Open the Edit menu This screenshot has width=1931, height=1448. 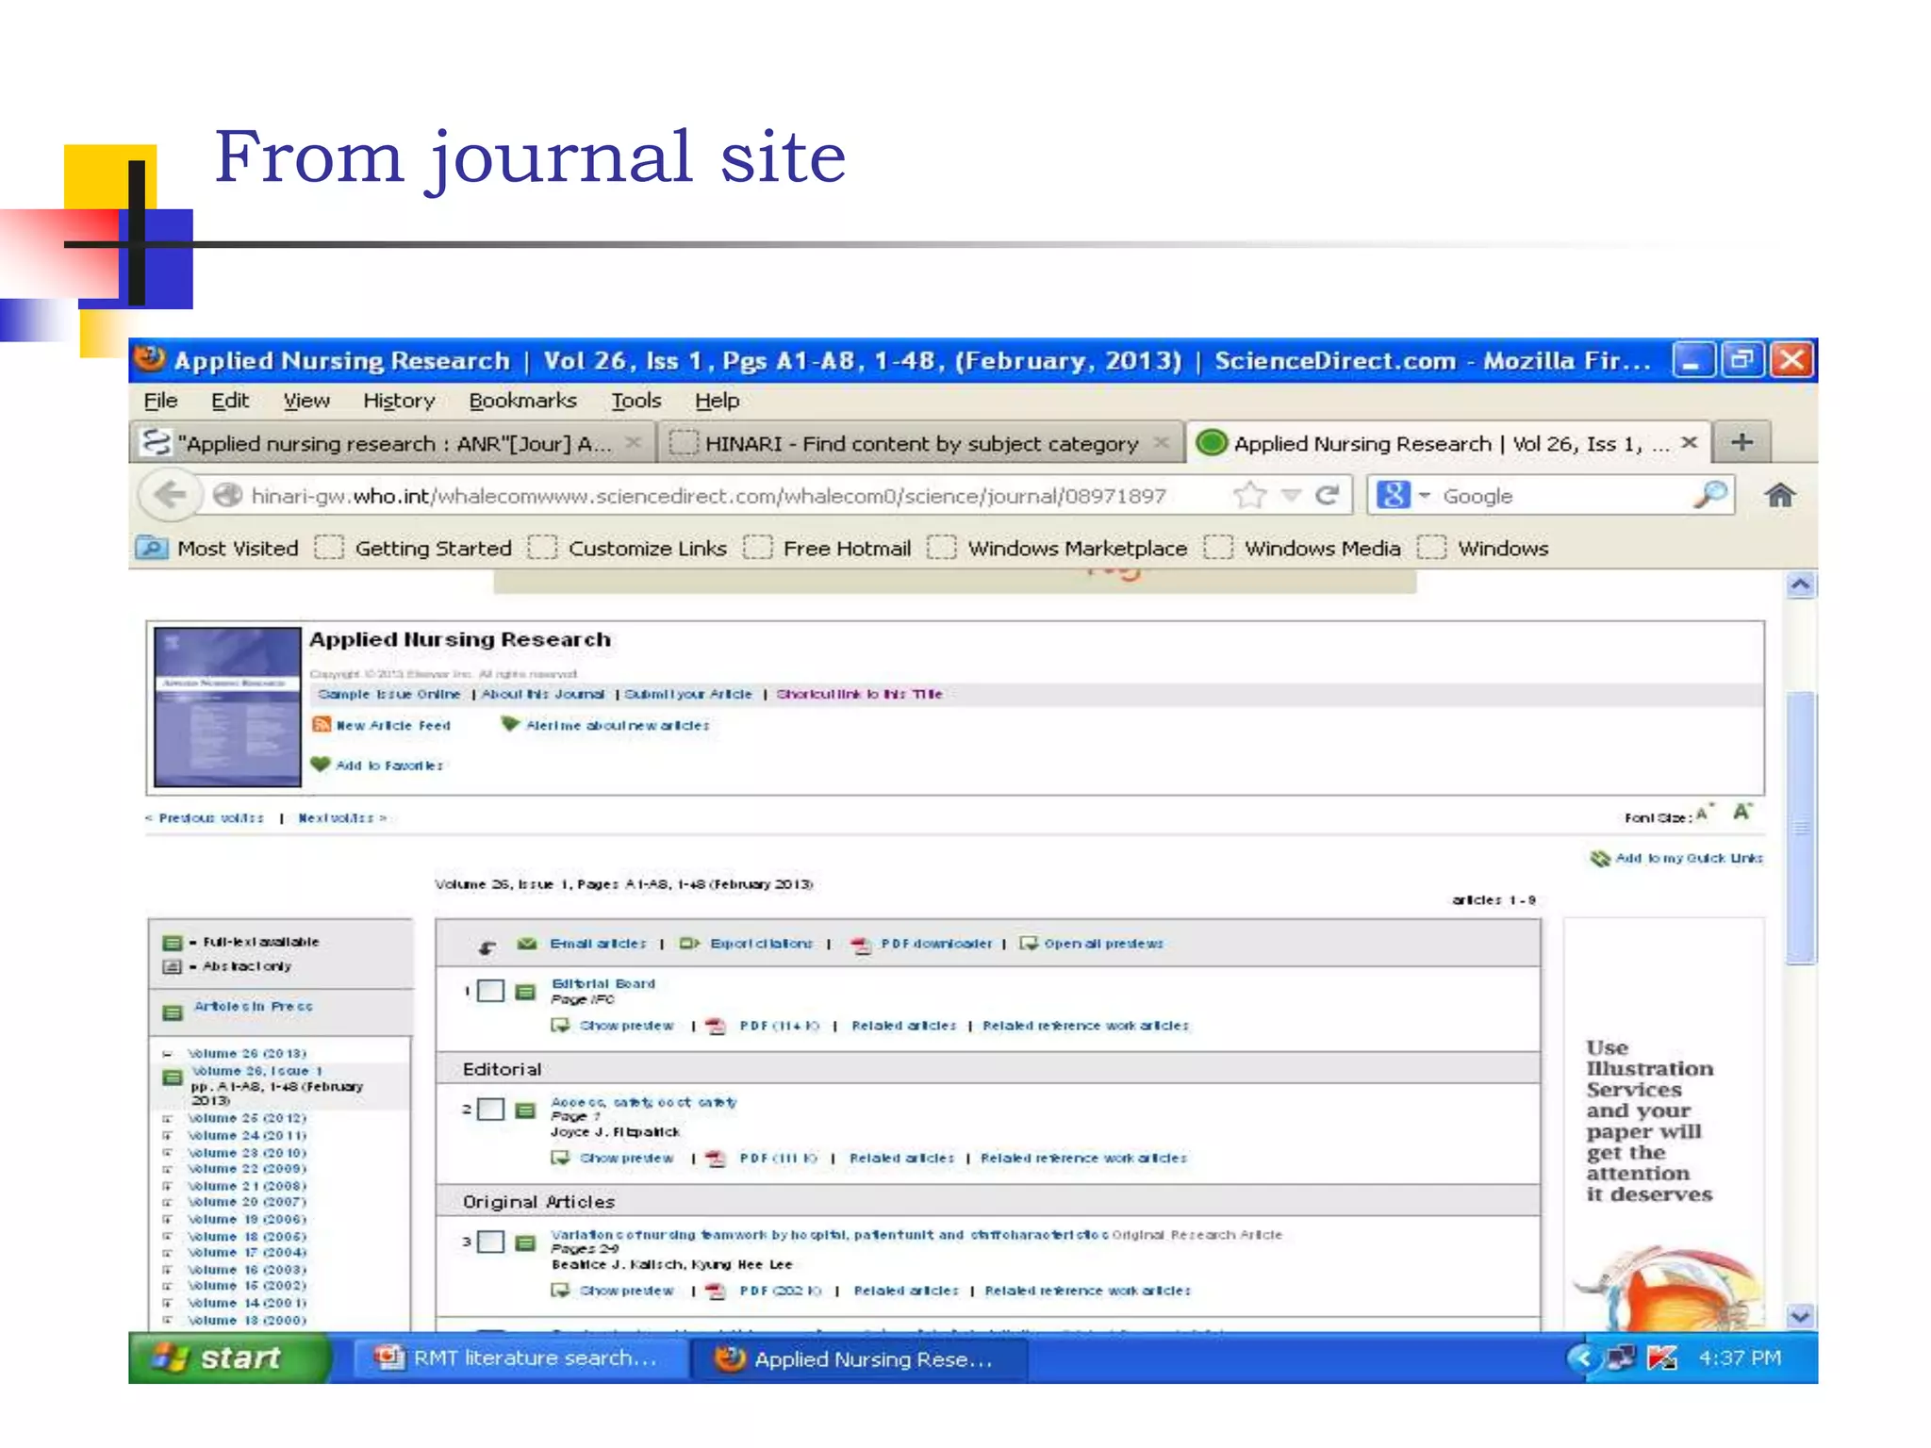tap(230, 401)
